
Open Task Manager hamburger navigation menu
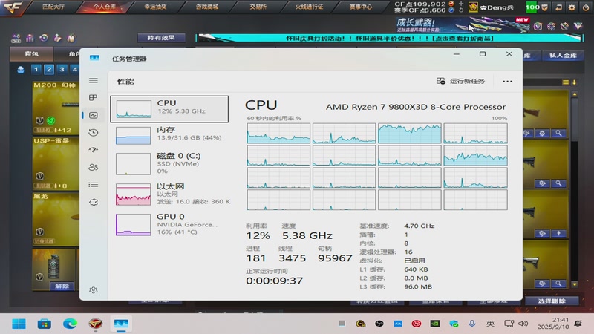click(x=94, y=81)
